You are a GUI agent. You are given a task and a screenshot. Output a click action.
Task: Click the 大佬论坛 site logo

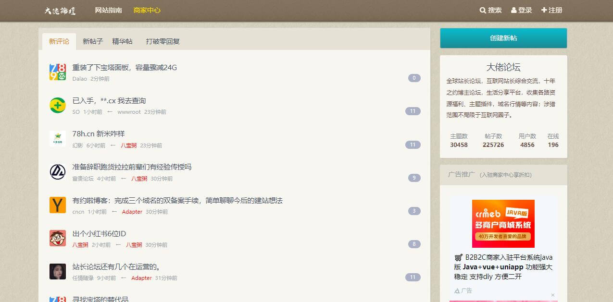click(x=60, y=11)
